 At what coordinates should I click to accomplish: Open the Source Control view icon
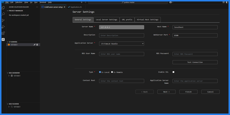point(3,20)
